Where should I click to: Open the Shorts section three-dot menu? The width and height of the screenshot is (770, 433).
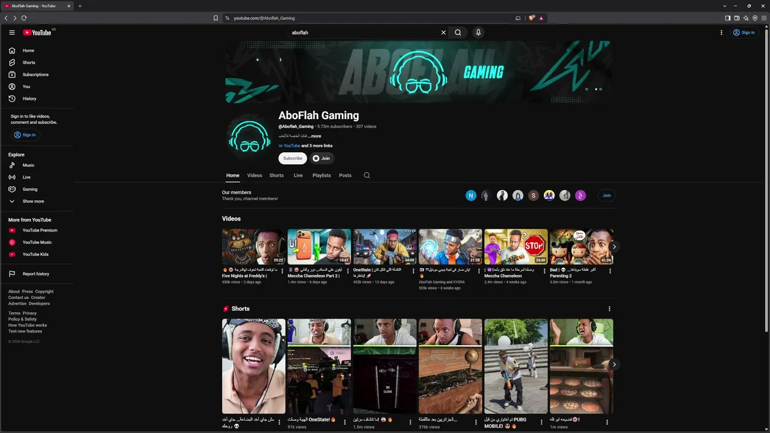click(x=609, y=309)
